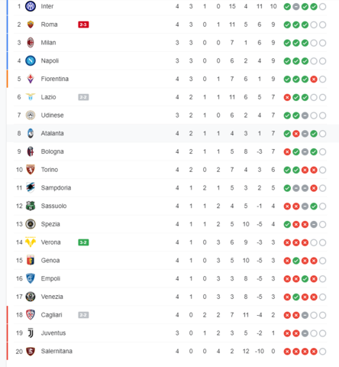
Task: Click the Inter club crest
Action: [x=31, y=6]
